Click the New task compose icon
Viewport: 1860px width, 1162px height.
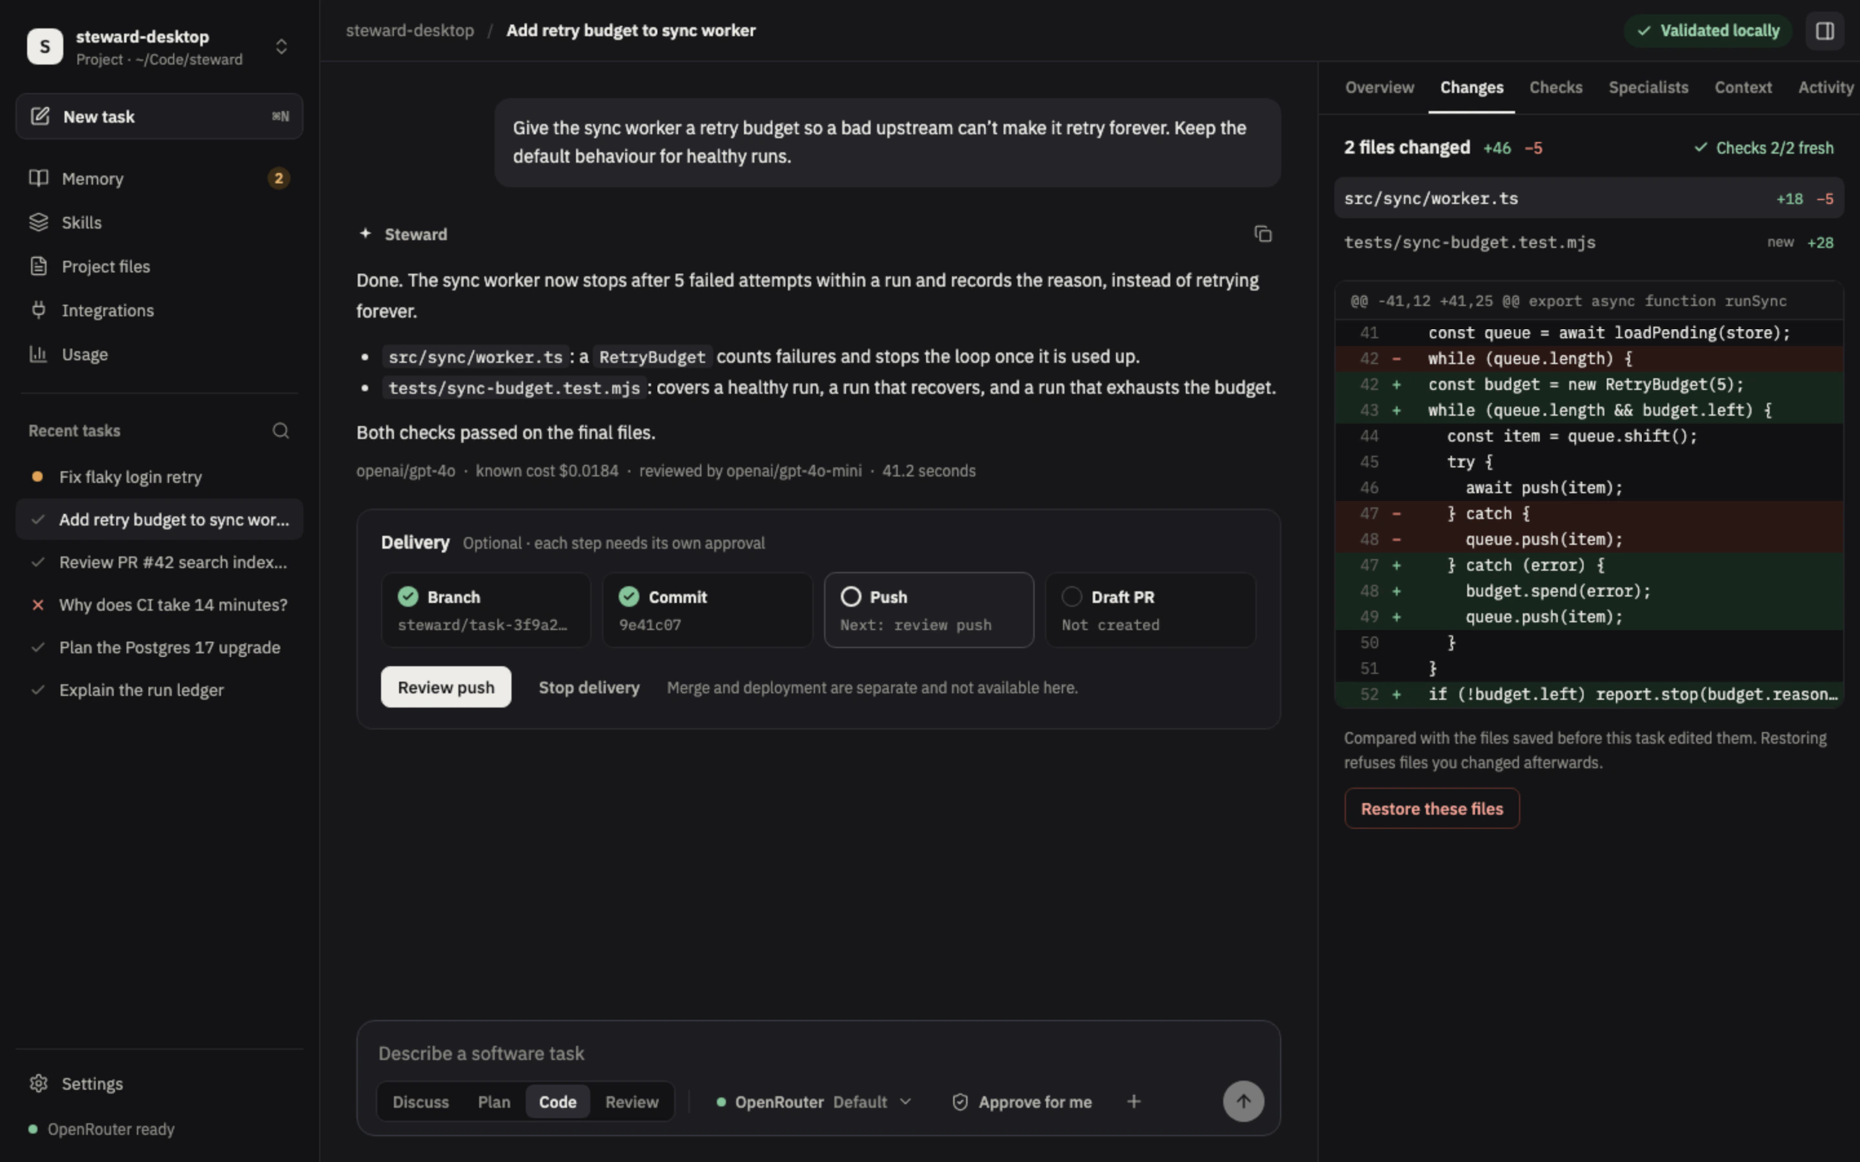pos(40,117)
